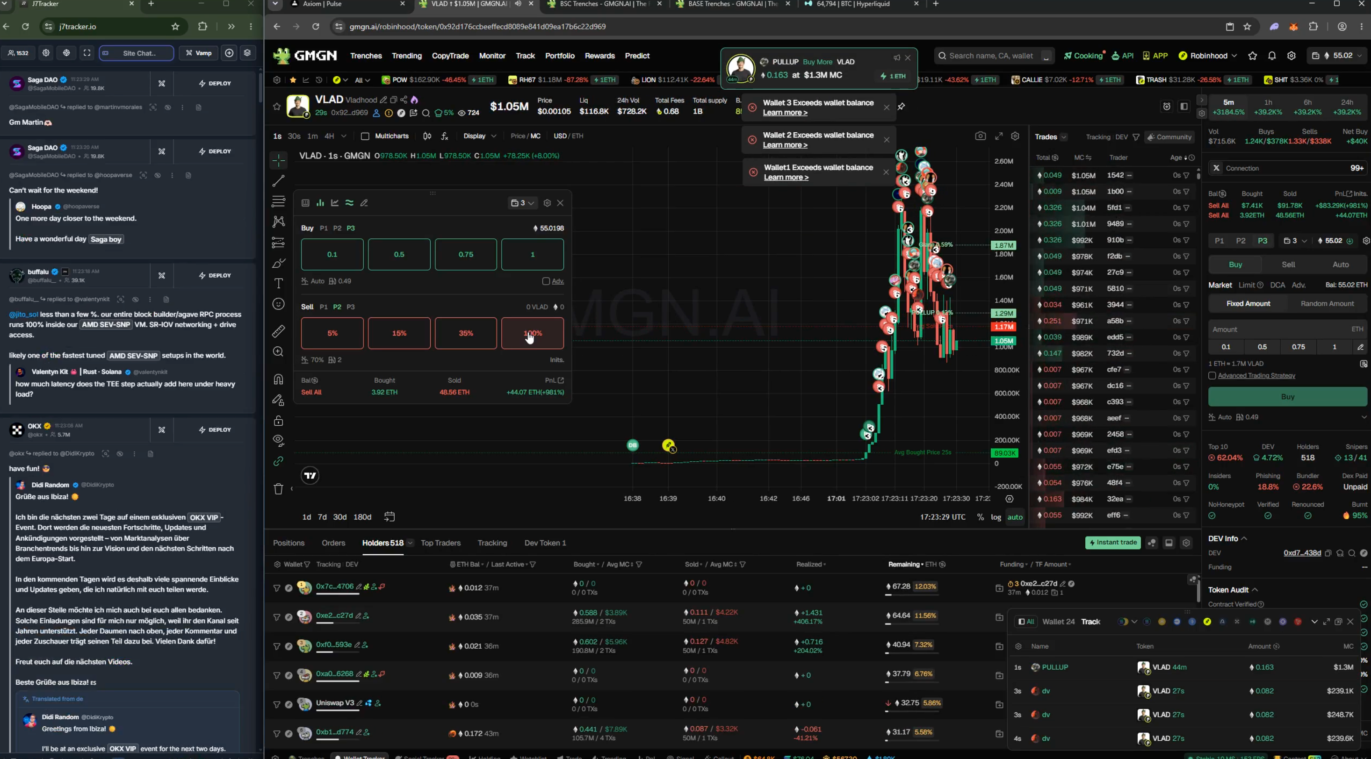The image size is (1371, 759).
Task: Select the crosshair cursor tool on chart
Action: (x=278, y=159)
